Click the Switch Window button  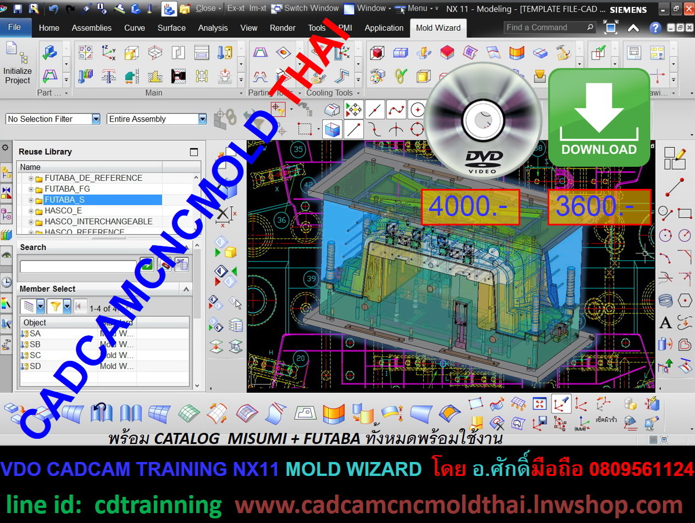point(305,8)
